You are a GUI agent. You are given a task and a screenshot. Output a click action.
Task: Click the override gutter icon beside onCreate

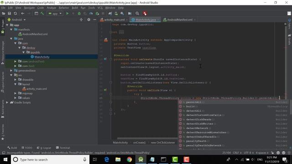105,59
